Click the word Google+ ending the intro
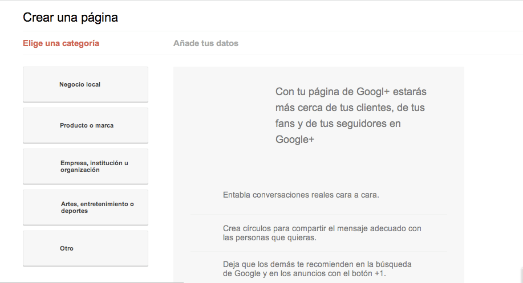The width and height of the screenshot is (523, 283). click(295, 140)
